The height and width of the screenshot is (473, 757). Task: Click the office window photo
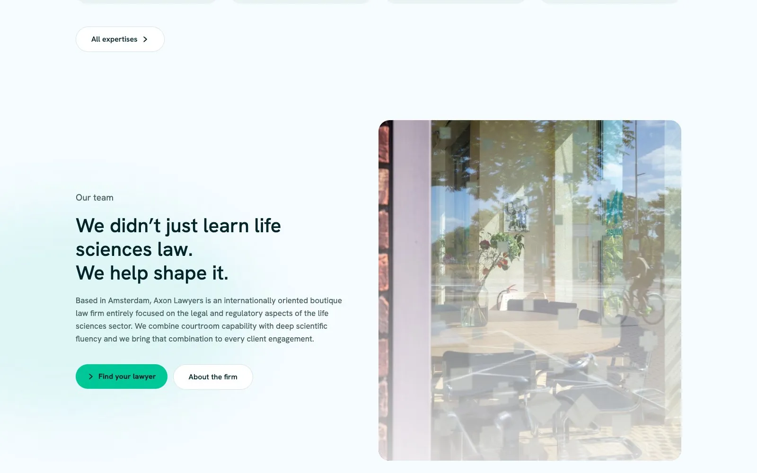pyautogui.click(x=530, y=290)
